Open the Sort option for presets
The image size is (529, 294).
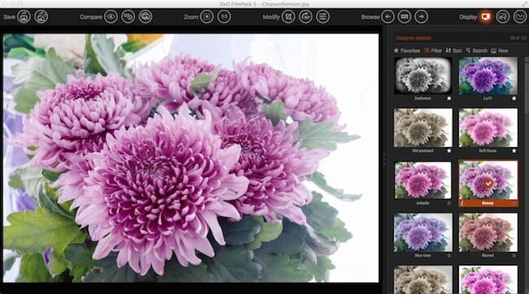[x=453, y=50]
